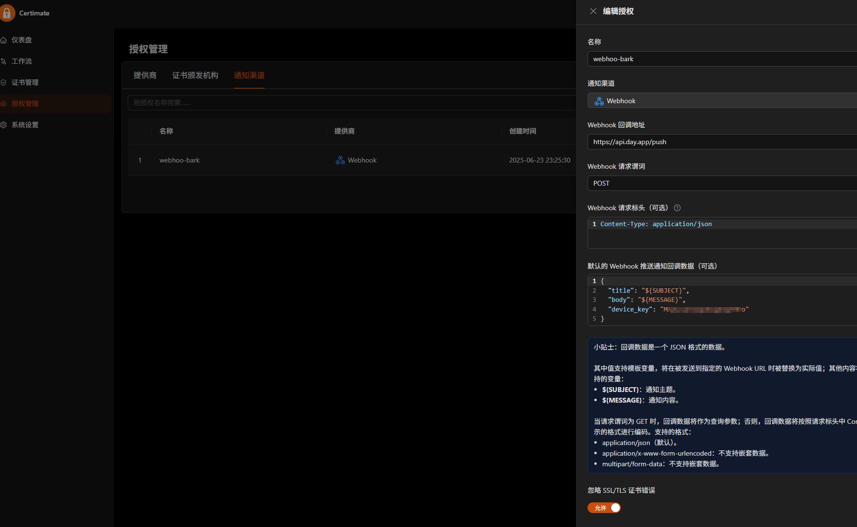This screenshot has height=527, width=857.
Task: Edit the 名称 field containing webhoo-bark
Action: [x=722, y=59]
